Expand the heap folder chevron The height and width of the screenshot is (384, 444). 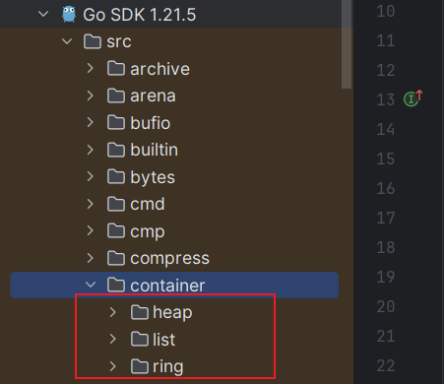[x=113, y=312]
